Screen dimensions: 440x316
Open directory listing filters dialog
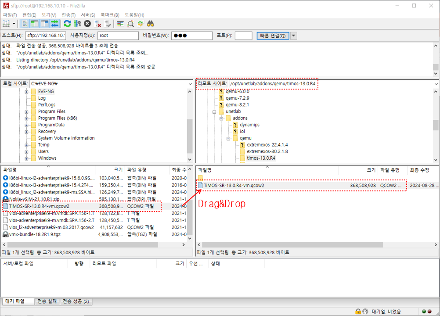click(x=120, y=24)
